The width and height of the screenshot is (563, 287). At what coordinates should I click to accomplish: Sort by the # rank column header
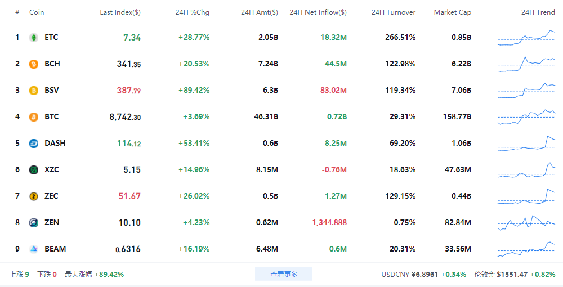17,12
